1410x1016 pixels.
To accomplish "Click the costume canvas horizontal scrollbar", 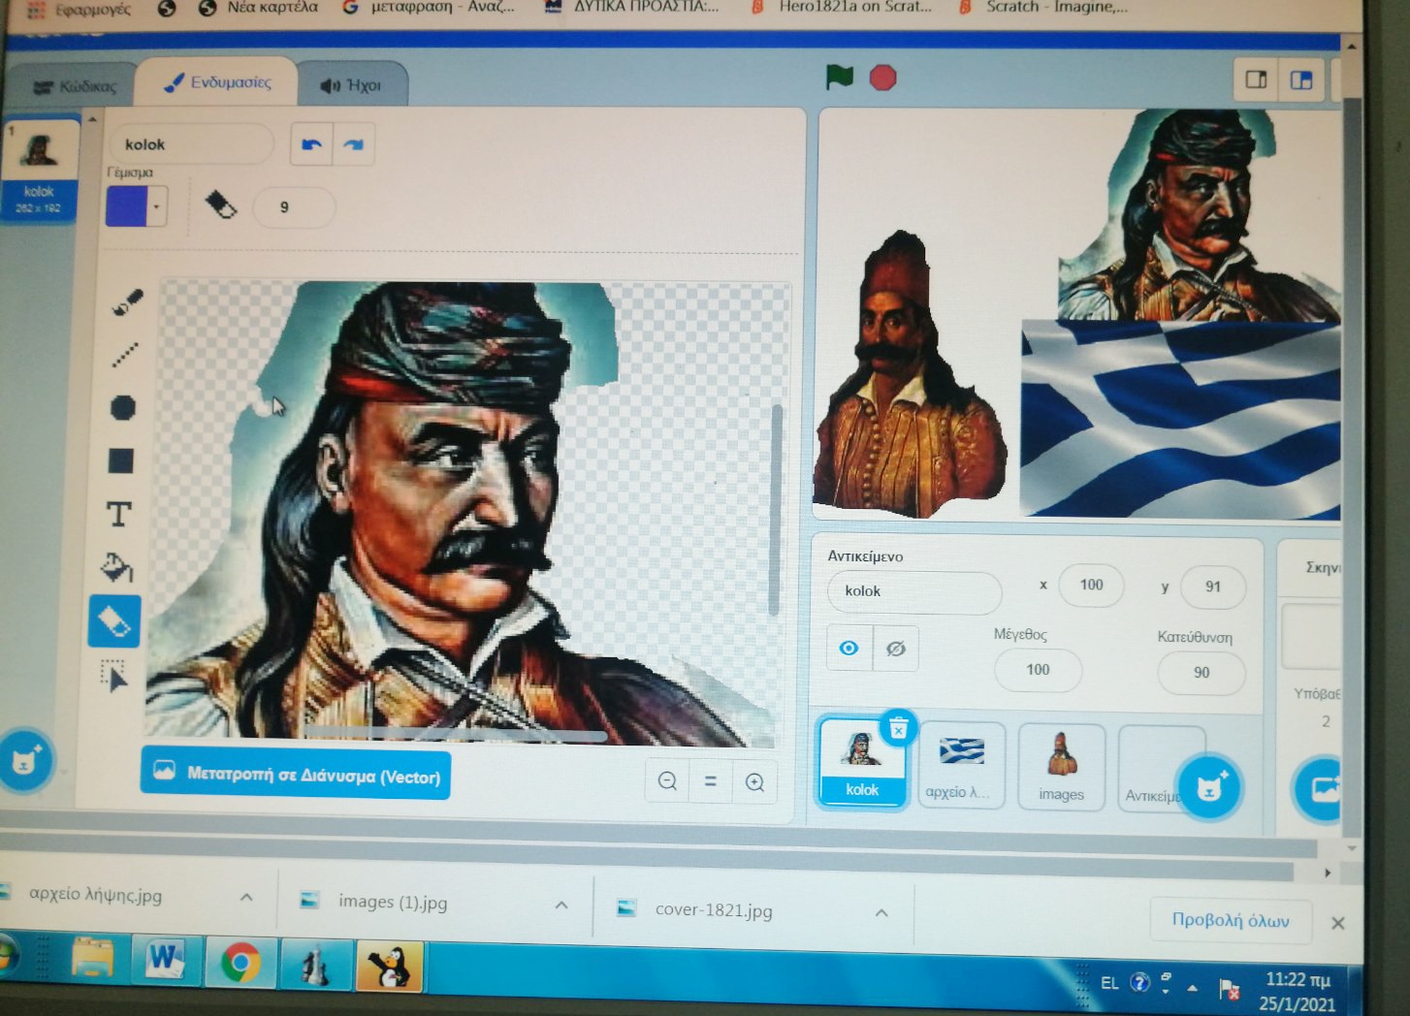I will [x=454, y=734].
